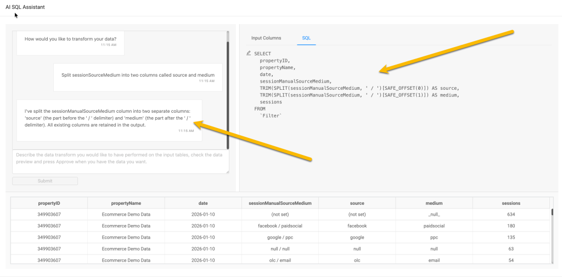Click the 'facebook' source cell

[357, 226]
